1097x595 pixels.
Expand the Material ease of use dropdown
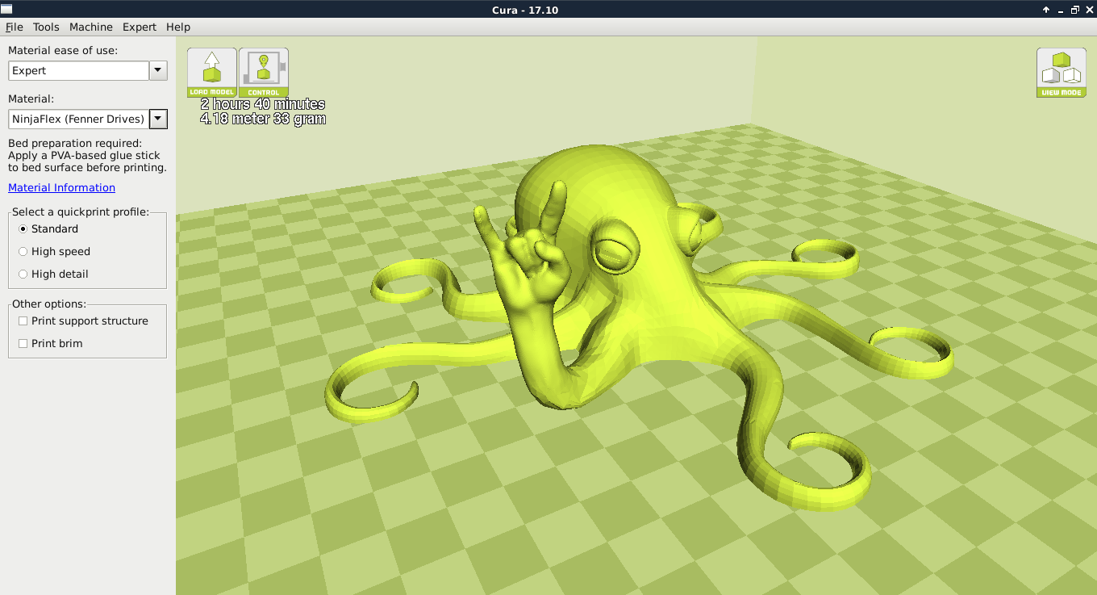click(x=158, y=71)
